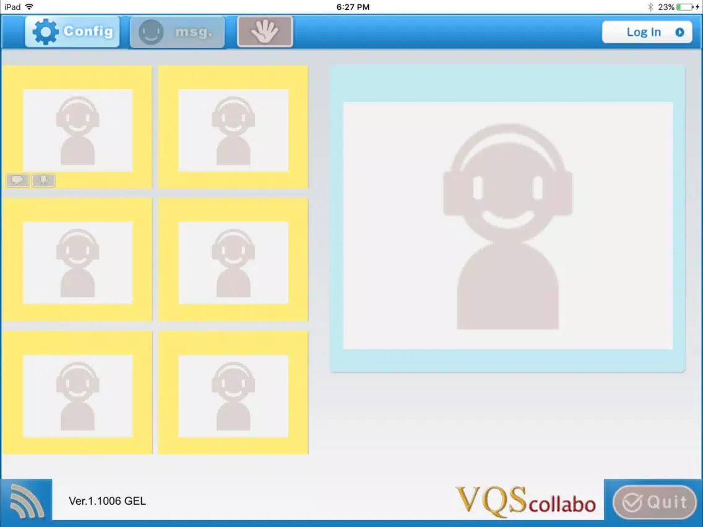703x527 pixels.
Task: Tap the Wi-Fi icon in status bar
Action: [29, 7]
